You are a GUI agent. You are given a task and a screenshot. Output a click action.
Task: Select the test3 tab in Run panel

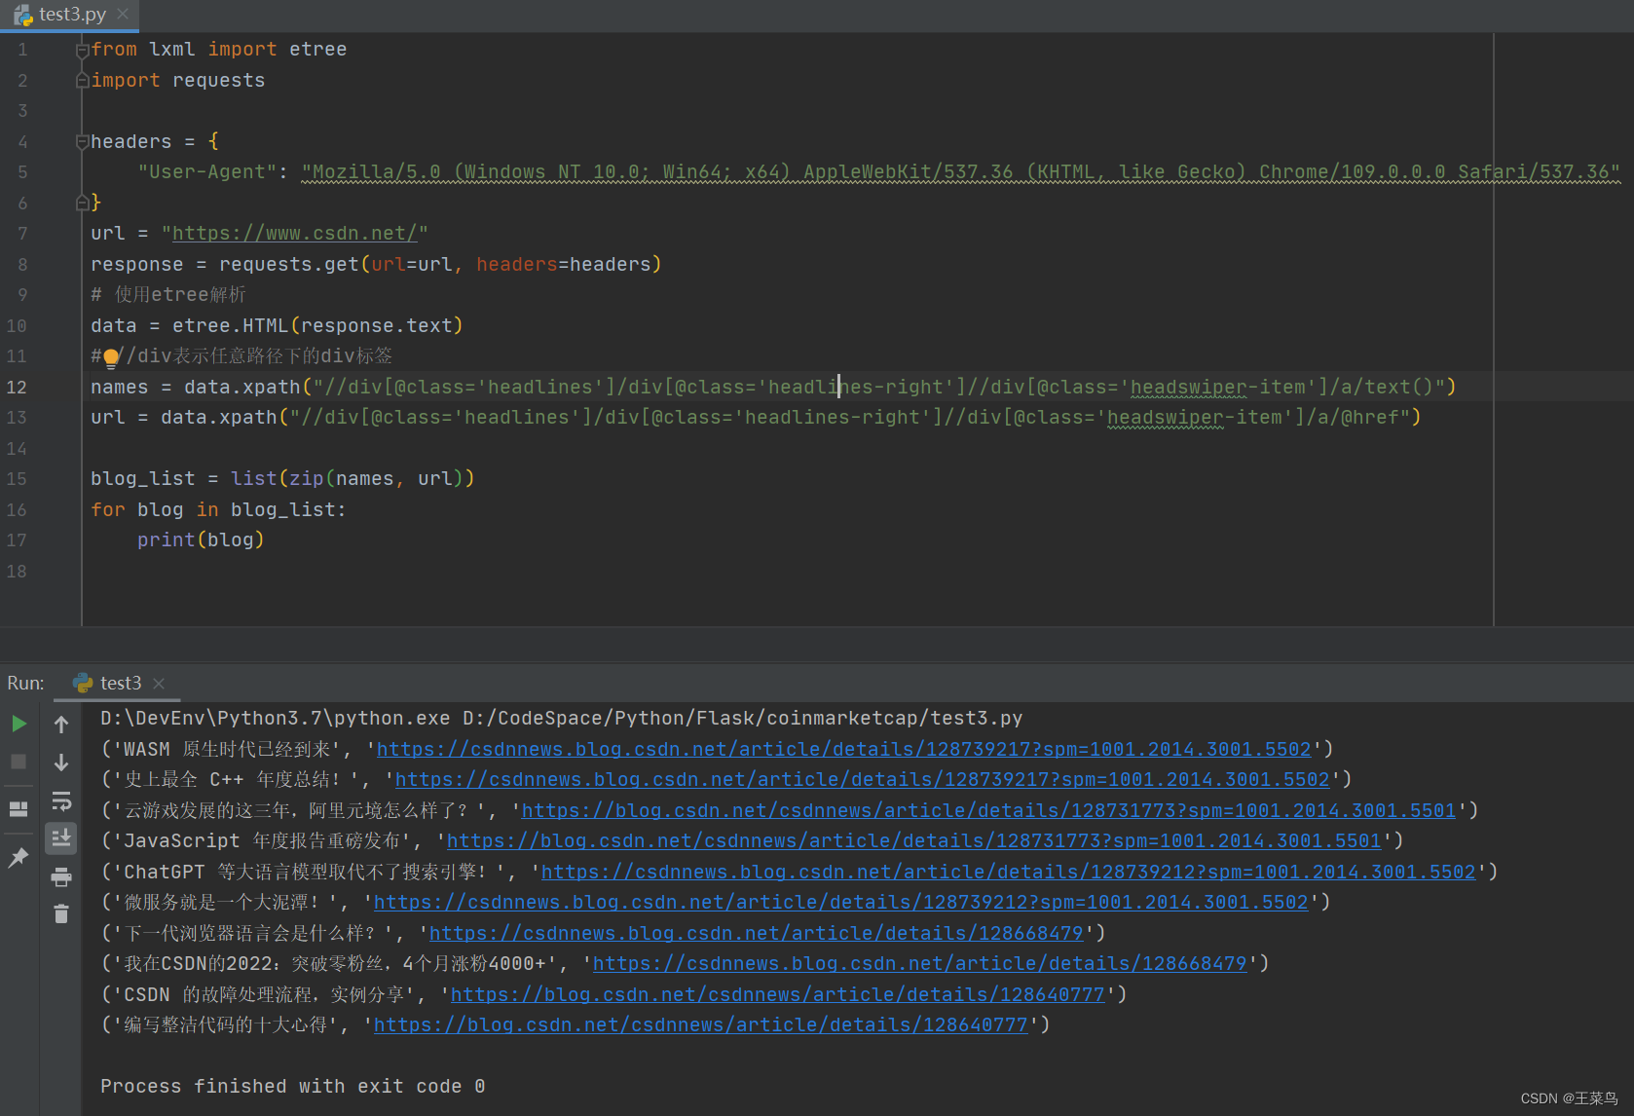click(x=120, y=683)
